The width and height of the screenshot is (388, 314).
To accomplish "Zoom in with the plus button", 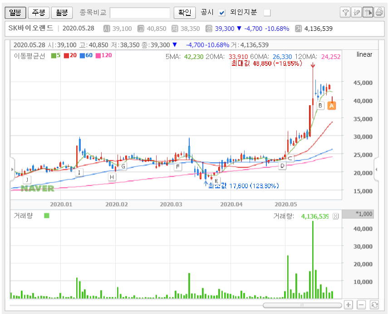I will 349,304.
